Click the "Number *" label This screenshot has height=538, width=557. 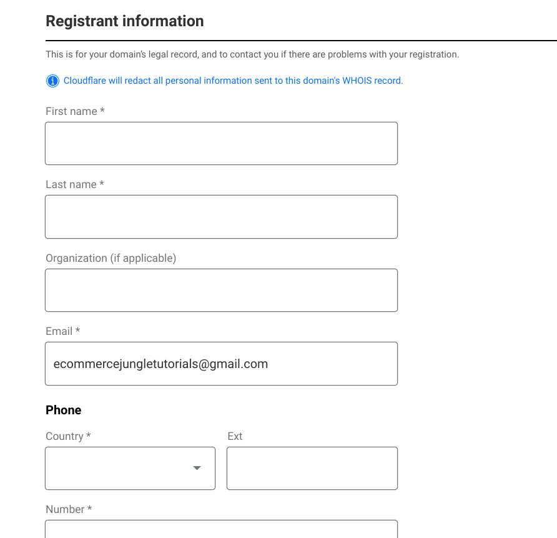tap(69, 509)
